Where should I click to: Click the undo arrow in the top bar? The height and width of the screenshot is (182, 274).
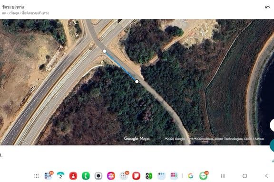[x=267, y=7]
